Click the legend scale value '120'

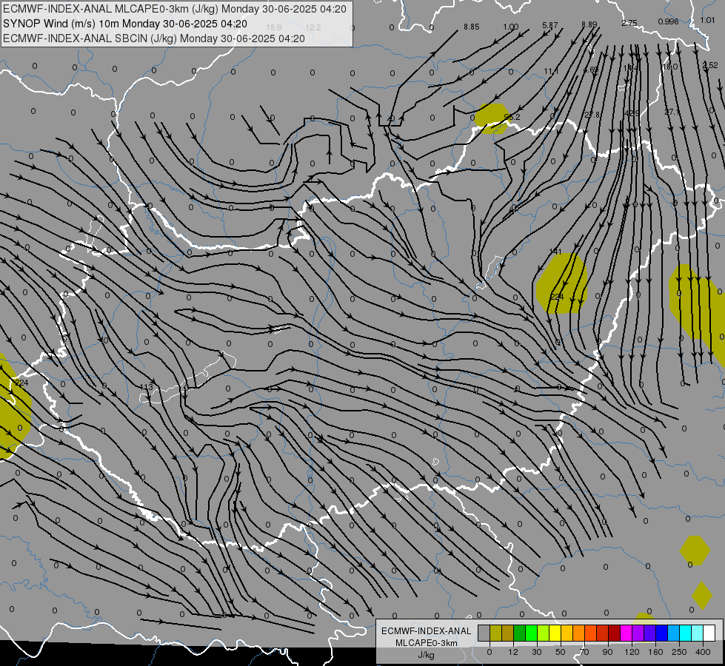click(x=632, y=652)
